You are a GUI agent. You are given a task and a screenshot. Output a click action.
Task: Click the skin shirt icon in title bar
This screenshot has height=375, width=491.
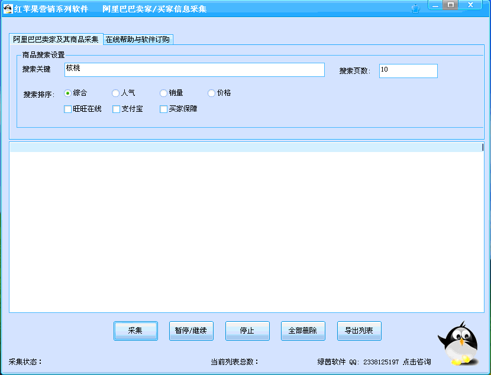[415, 9]
